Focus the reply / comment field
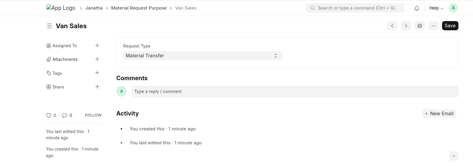The width and height of the screenshot is (473, 166). pos(295,91)
